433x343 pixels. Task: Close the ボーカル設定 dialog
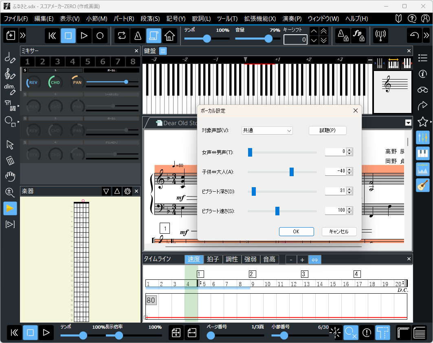pyautogui.click(x=356, y=111)
